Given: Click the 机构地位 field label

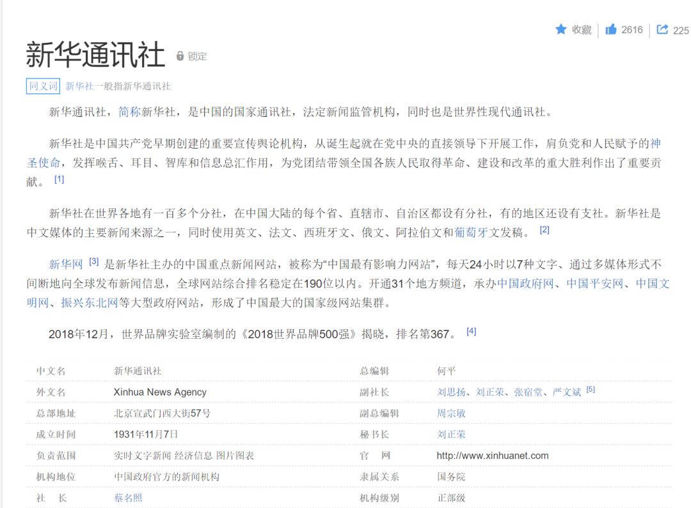Looking at the screenshot, I should point(56,477).
